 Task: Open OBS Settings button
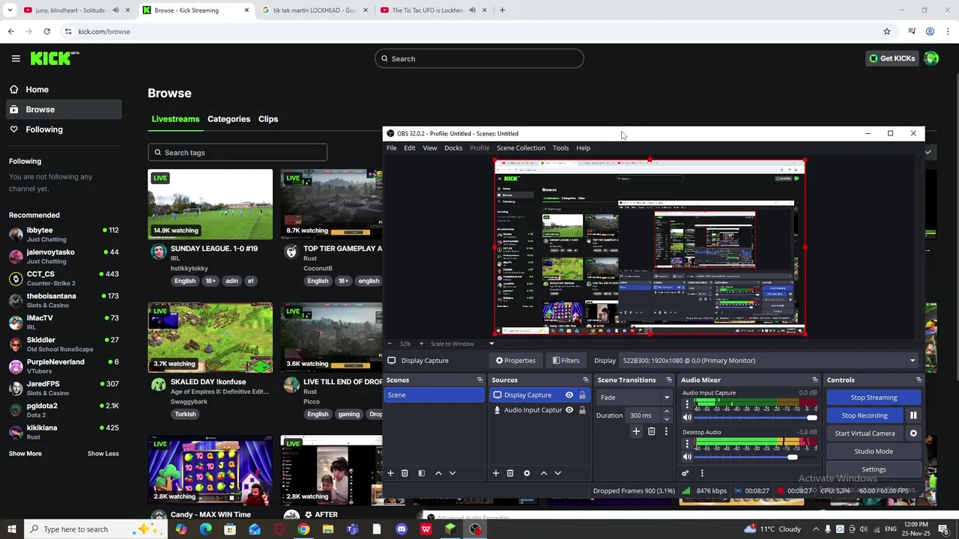874,469
